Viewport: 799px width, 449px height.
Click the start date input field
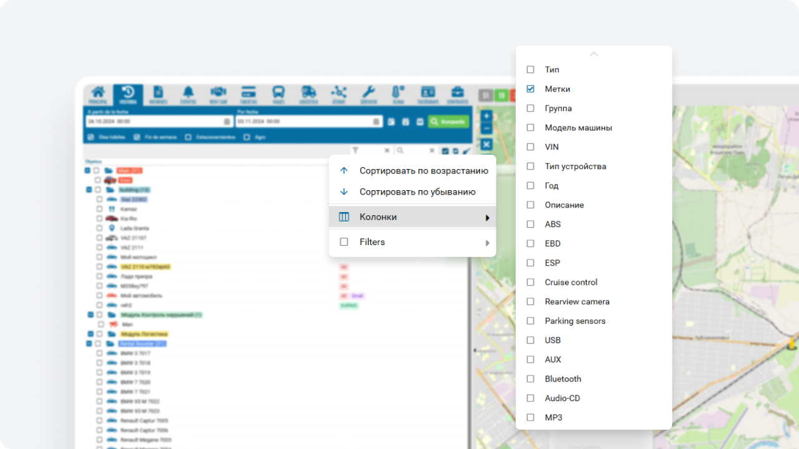point(154,122)
